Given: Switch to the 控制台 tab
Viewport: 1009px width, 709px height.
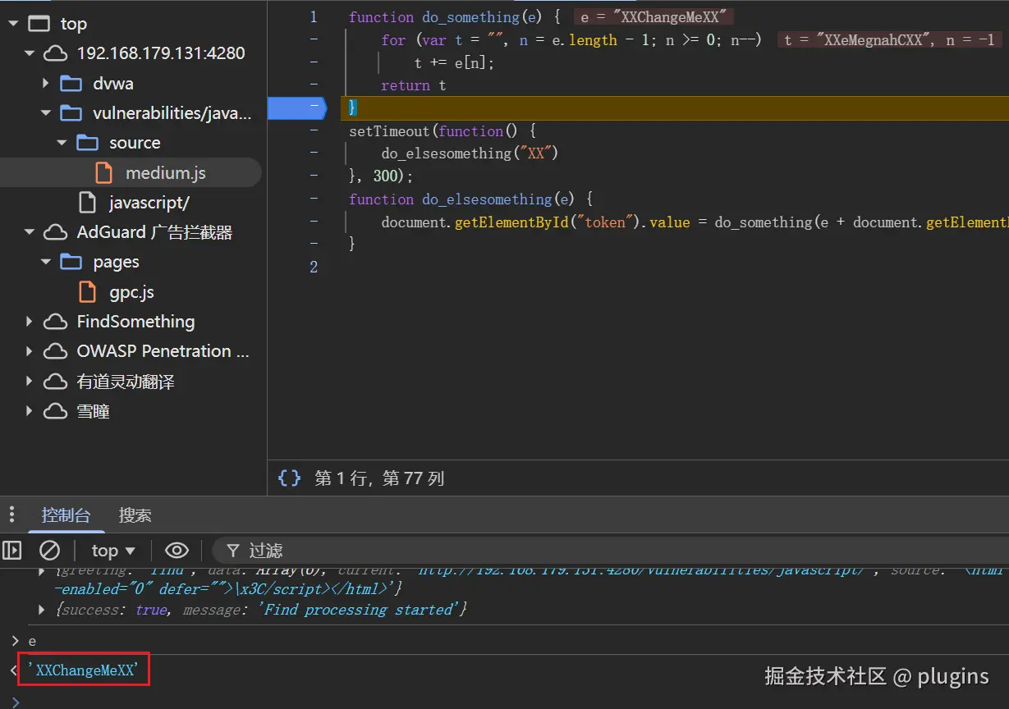Looking at the screenshot, I should (x=67, y=515).
